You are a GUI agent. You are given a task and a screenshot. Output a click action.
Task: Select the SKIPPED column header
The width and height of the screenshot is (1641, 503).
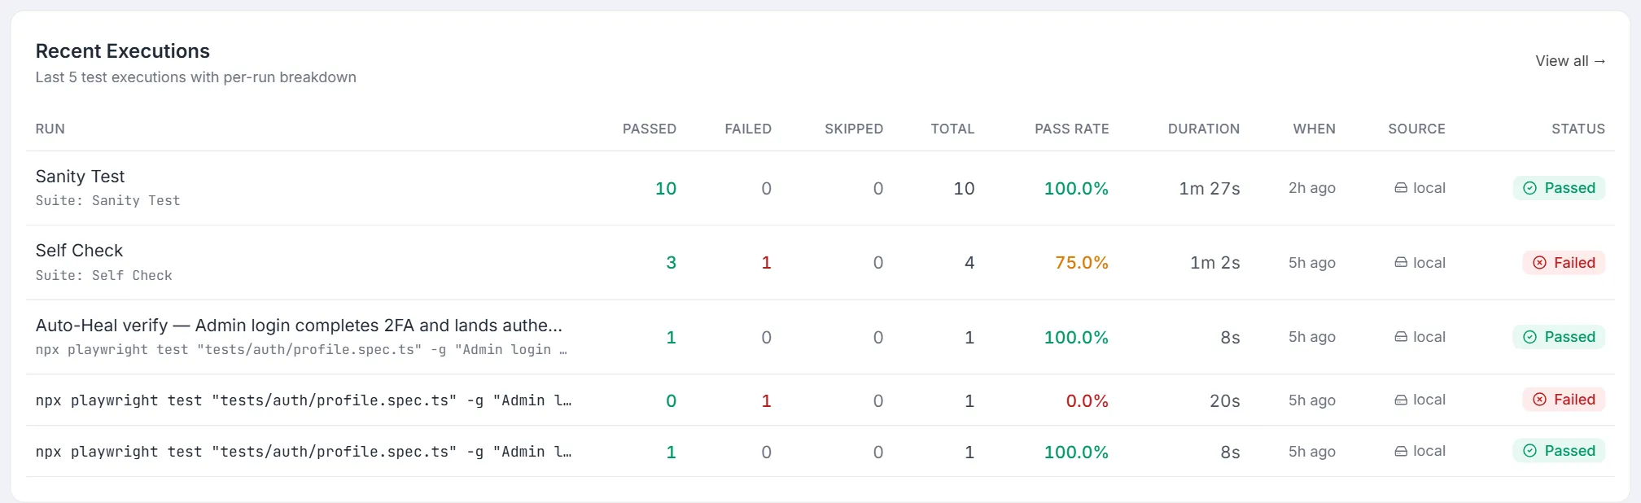[x=854, y=129]
